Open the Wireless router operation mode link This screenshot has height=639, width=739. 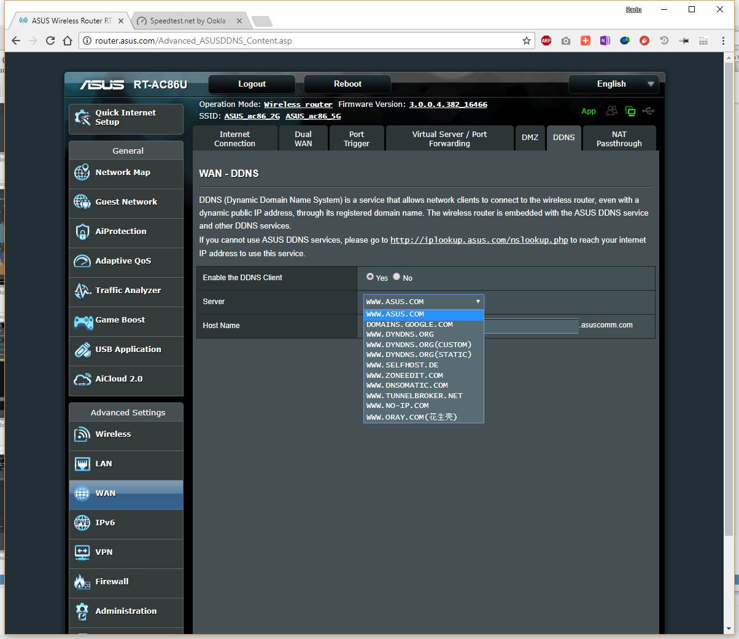click(298, 104)
